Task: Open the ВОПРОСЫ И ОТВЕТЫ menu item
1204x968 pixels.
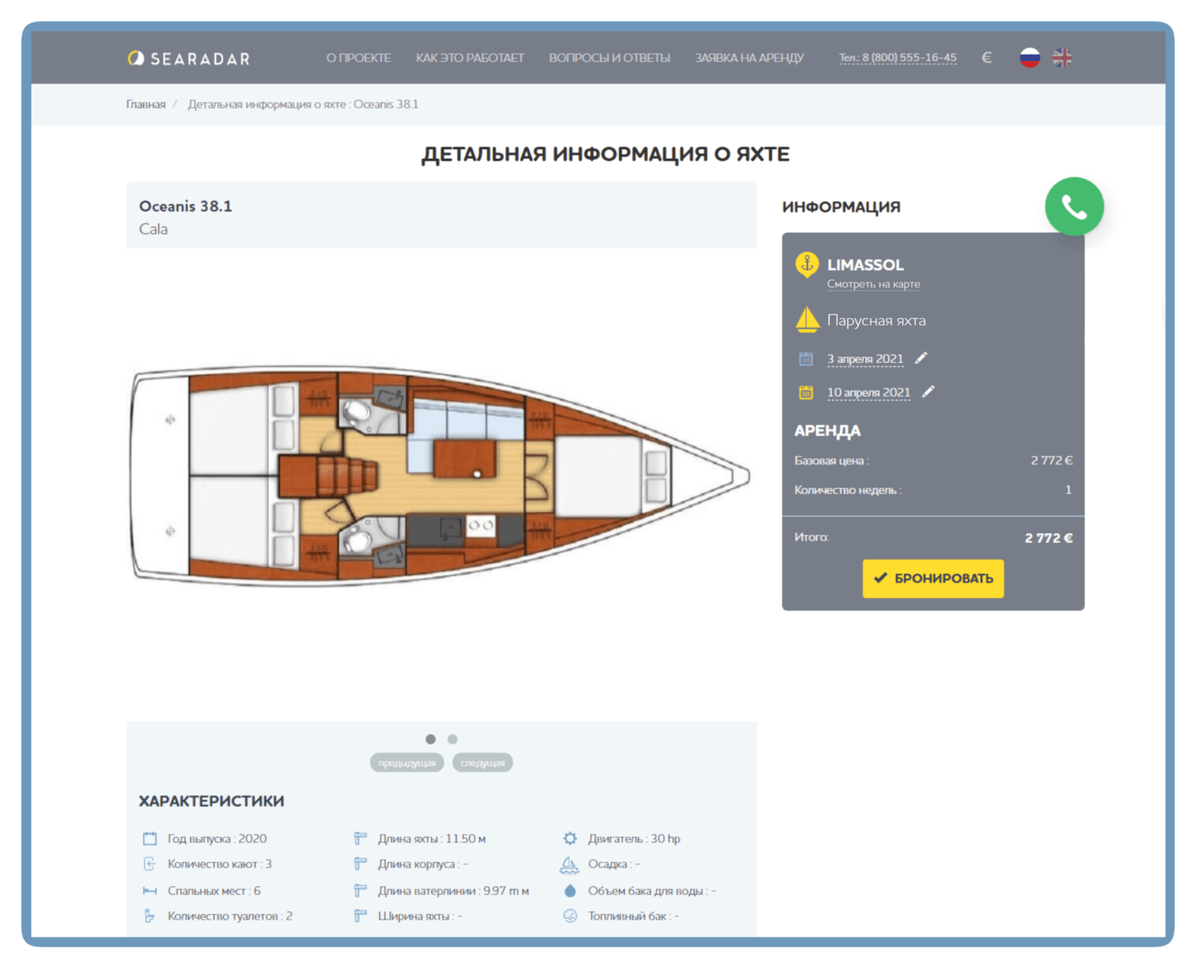Action: [609, 58]
